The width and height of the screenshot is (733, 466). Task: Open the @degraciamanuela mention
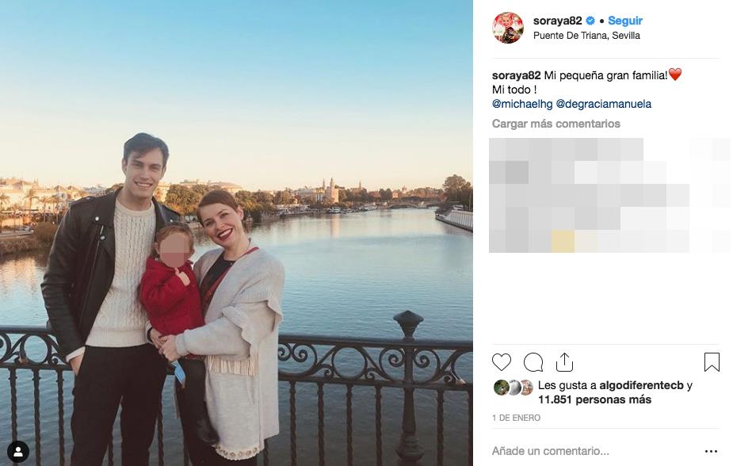click(x=603, y=104)
